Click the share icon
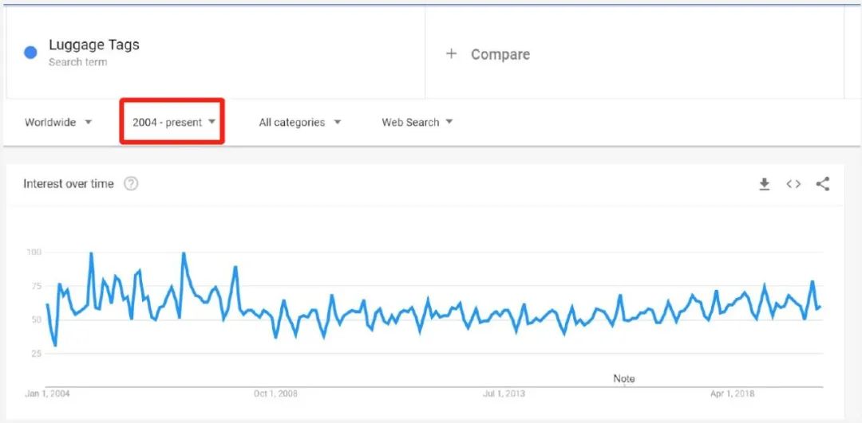Screen dimensions: 862x423 click(823, 184)
